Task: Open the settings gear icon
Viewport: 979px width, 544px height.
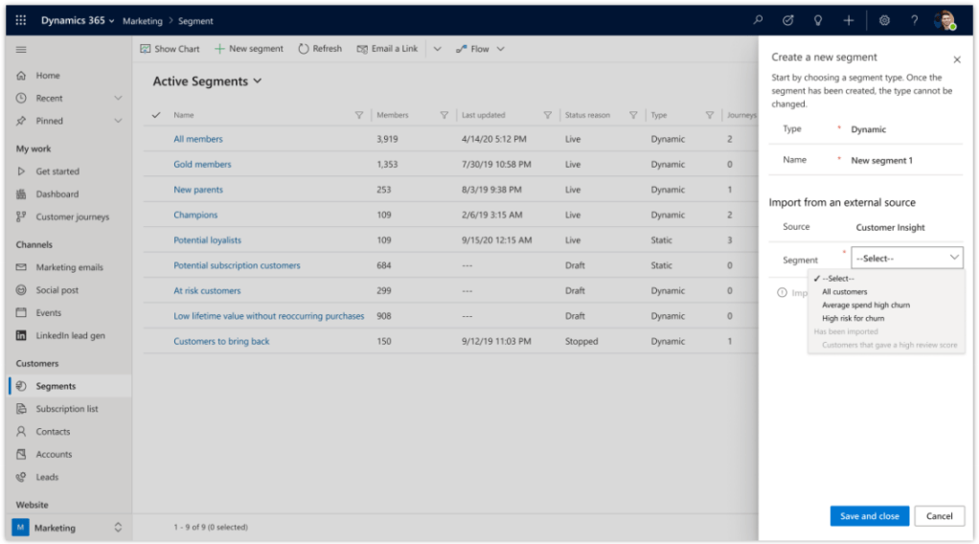Action: 884,20
